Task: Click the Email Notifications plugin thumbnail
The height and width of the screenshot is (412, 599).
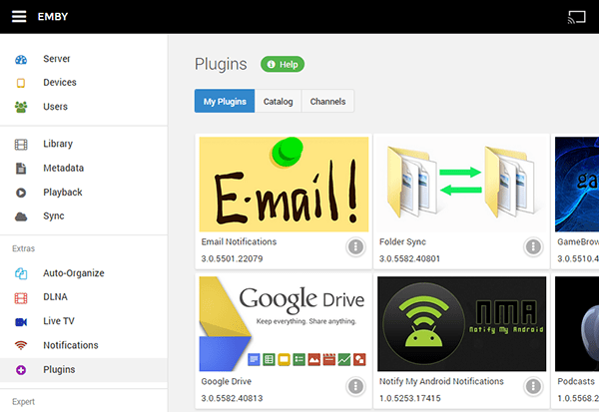Action: pyautogui.click(x=284, y=185)
